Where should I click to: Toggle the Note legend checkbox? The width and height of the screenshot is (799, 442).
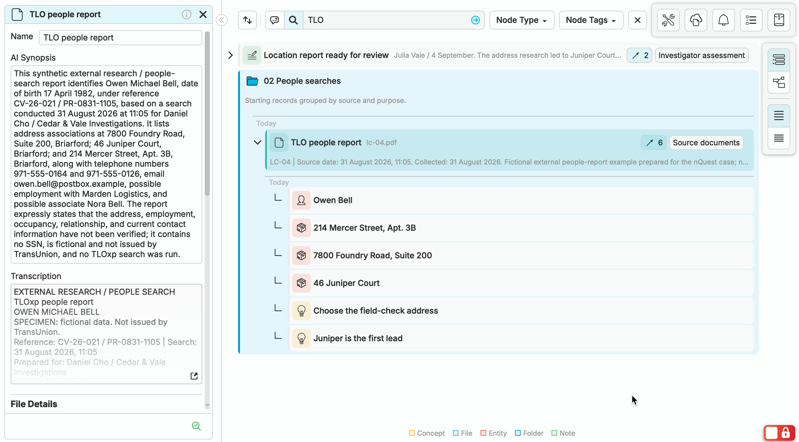(x=554, y=433)
